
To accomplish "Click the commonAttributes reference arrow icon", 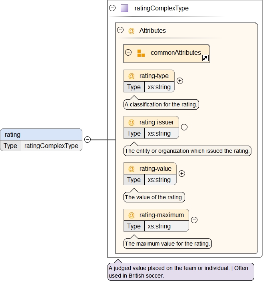I will pyautogui.click(x=205, y=58).
